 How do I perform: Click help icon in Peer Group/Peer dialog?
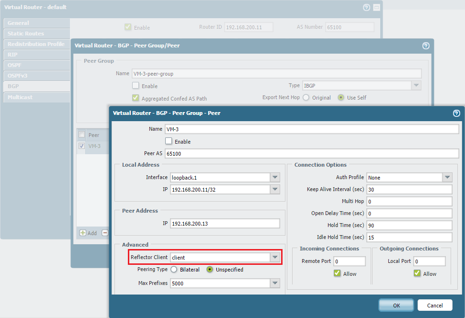(x=426, y=46)
